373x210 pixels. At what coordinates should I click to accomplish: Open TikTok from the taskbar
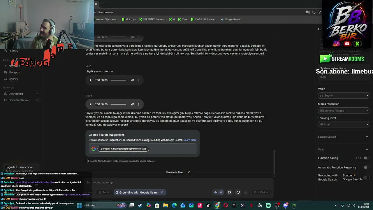208,205
